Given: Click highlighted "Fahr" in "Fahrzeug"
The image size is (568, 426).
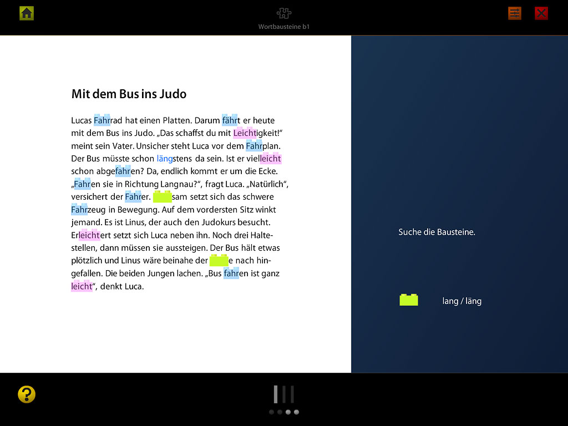Looking at the screenshot, I should pyautogui.click(x=79, y=210).
